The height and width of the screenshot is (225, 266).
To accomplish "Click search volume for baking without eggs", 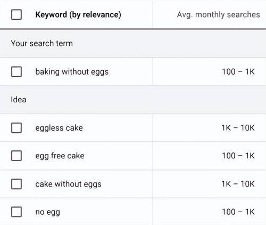I will tap(238, 72).
